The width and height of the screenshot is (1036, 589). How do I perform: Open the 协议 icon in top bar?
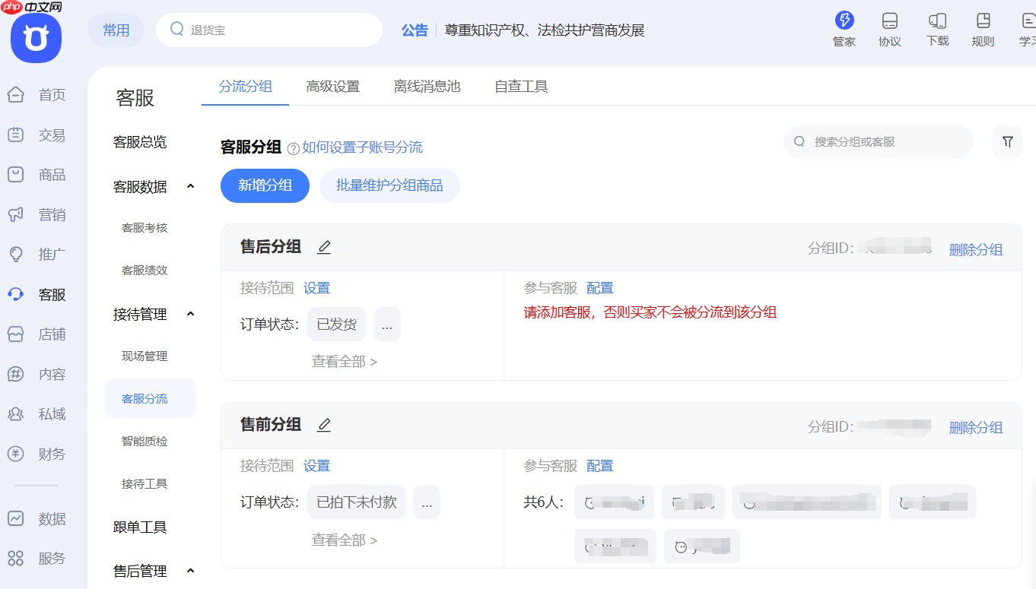point(889,21)
